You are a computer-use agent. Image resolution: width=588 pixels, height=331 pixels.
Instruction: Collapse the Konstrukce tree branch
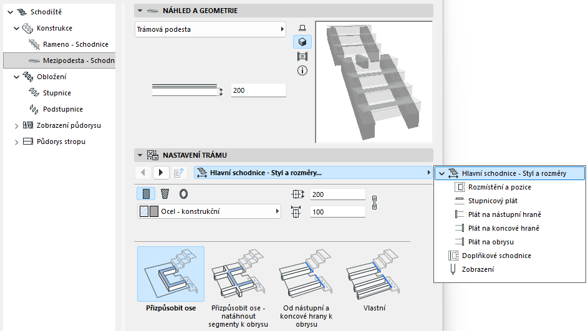tap(16, 28)
